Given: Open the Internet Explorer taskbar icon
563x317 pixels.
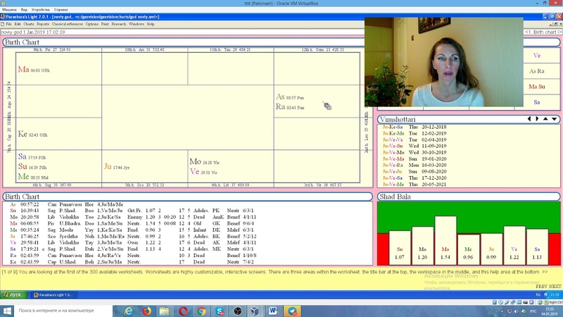Looking at the screenshot, I should 129,311.
